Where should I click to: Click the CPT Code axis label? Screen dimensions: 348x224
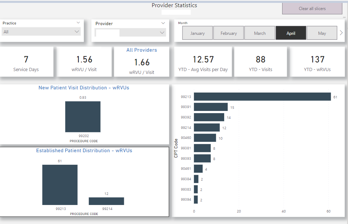176,148
